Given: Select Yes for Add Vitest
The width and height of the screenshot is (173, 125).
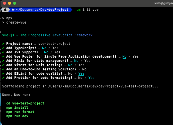Looking at the screenshot, I should 81,65.
